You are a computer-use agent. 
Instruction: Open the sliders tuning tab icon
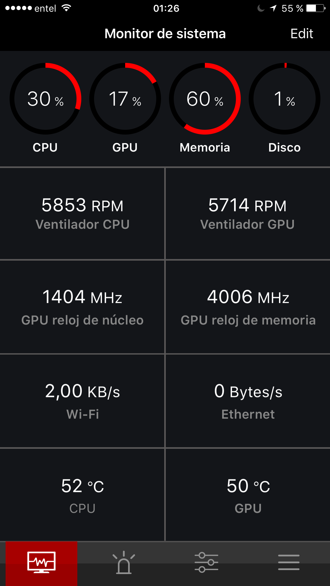[x=206, y=562]
